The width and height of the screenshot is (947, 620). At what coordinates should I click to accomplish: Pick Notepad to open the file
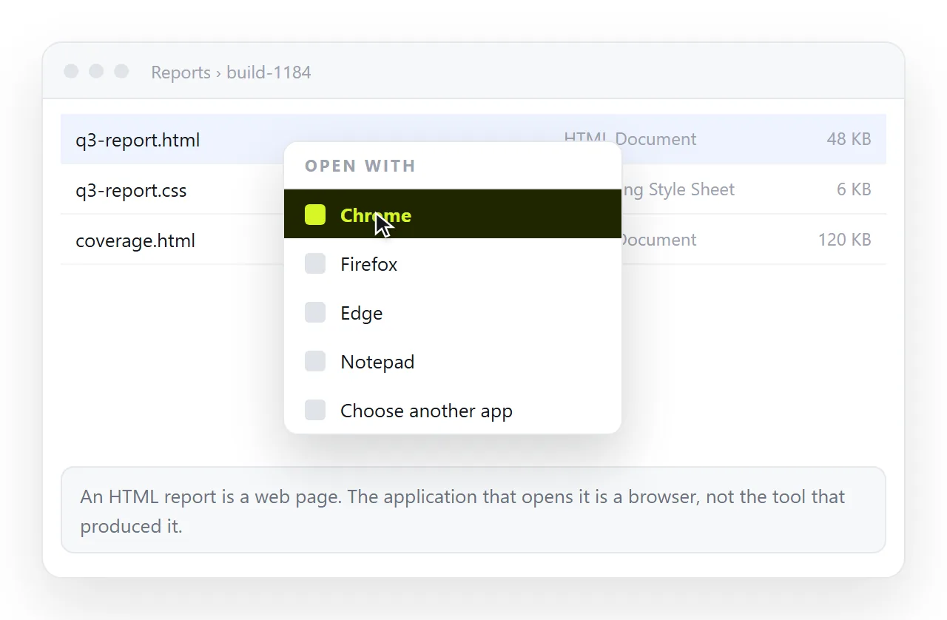click(x=452, y=361)
